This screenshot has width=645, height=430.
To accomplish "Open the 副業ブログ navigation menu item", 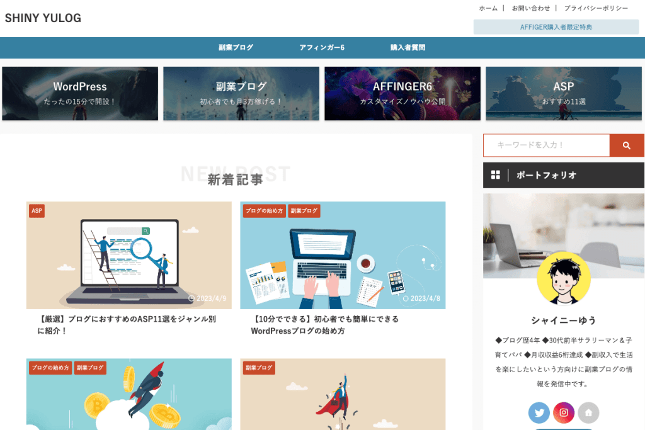I will (236, 48).
